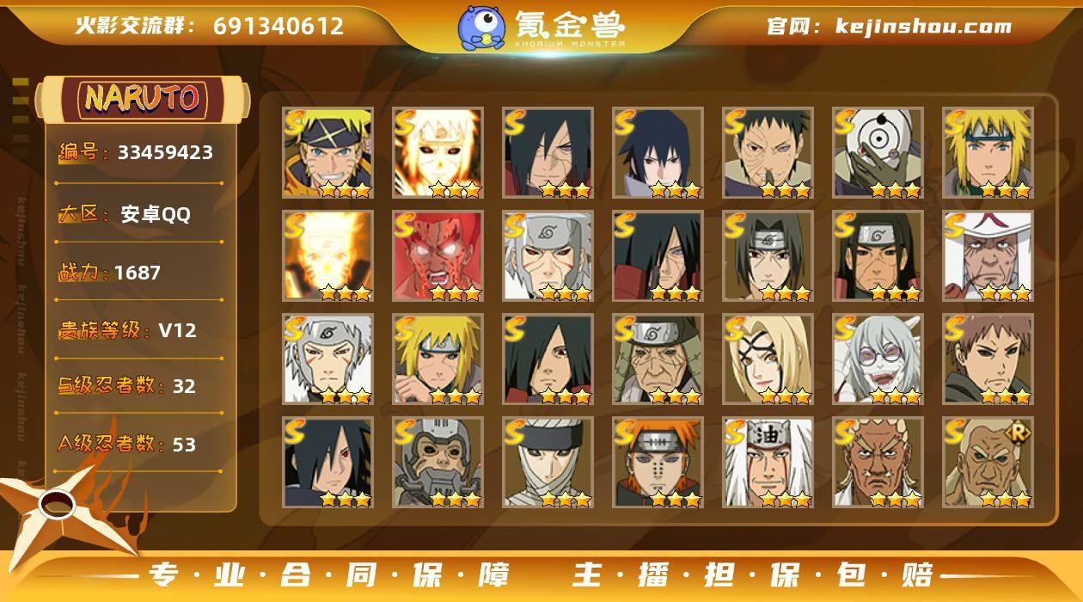Click the blue Kejinshou monster mascot logo
The height and width of the screenshot is (602, 1083).
(481, 27)
